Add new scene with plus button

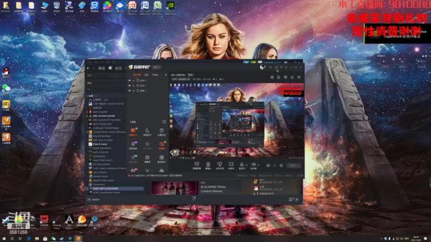tap(166, 75)
